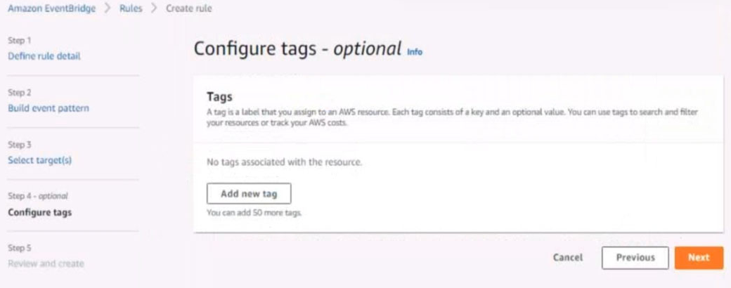
Task: Click the 50 more tags hint text
Action: [254, 213]
